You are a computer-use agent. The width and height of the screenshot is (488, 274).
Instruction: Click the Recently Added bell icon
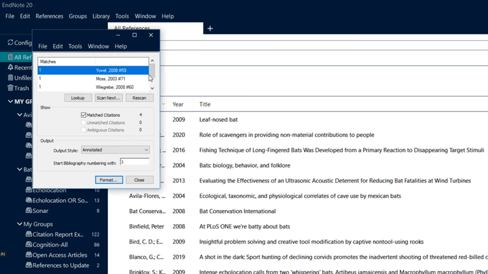point(10,67)
